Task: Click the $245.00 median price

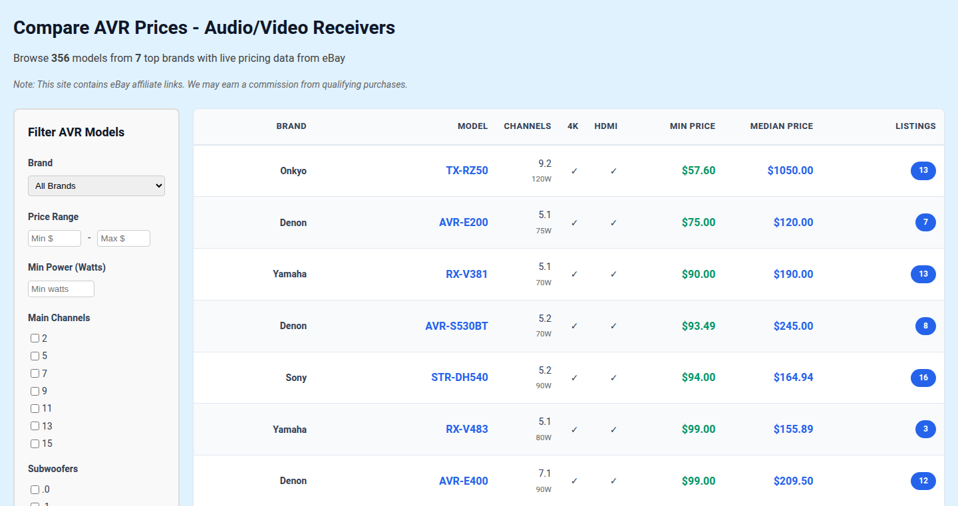Action: pyautogui.click(x=793, y=326)
